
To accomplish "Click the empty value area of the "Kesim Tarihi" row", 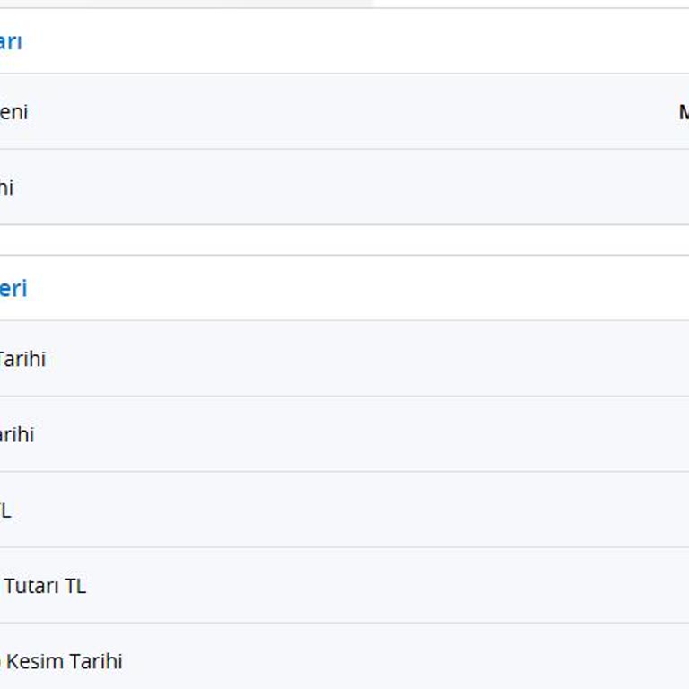I will pyautogui.click(x=404, y=661).
